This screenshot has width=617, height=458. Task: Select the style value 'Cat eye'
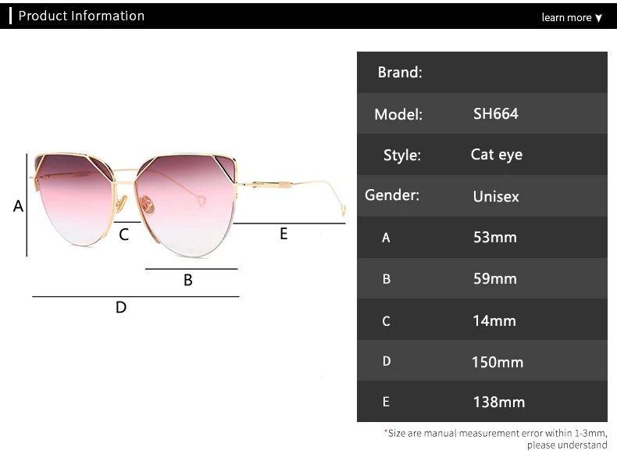497,155
